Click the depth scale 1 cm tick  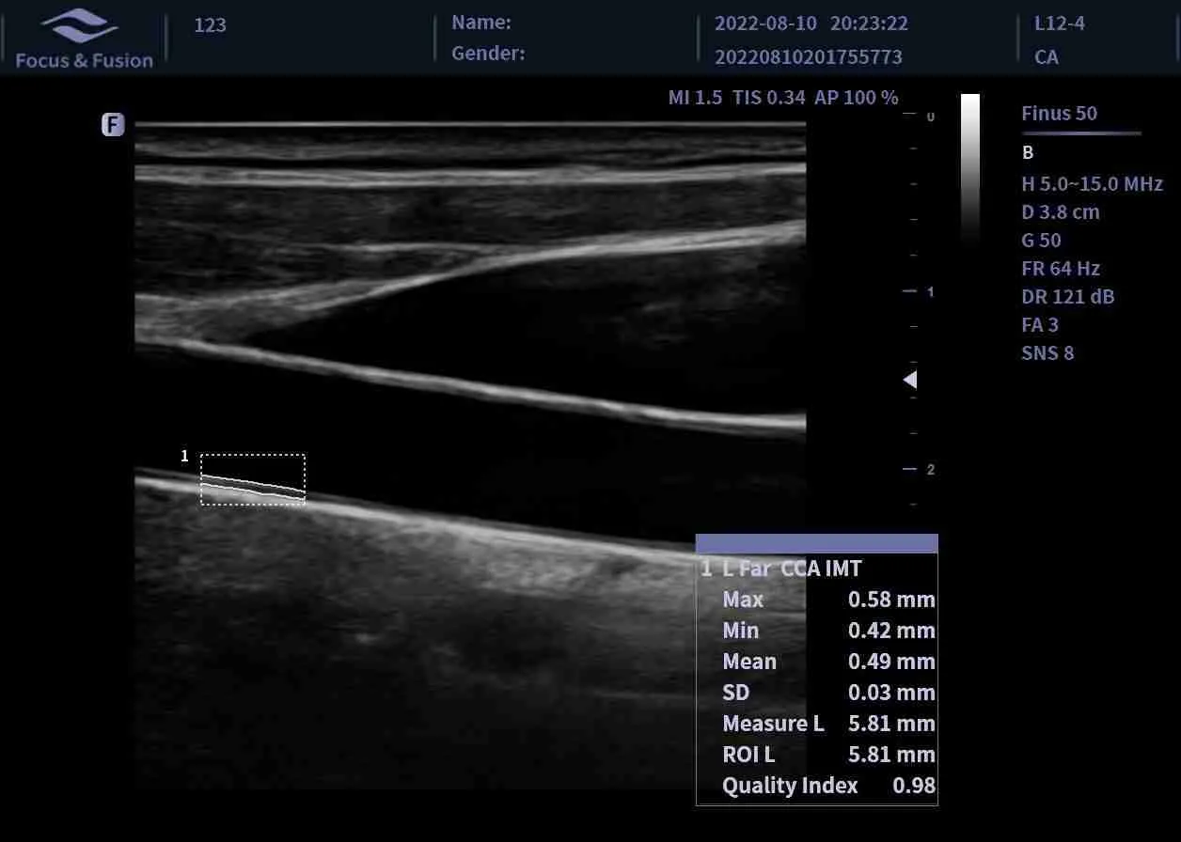pyautogui.click(x=910, y=291)
